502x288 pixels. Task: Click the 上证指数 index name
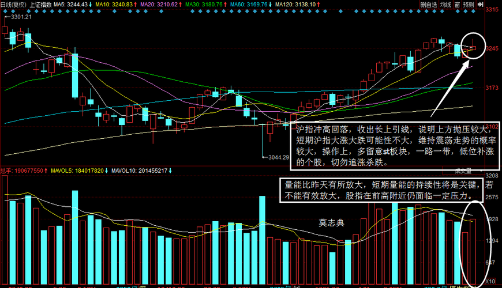click(40, 5)
